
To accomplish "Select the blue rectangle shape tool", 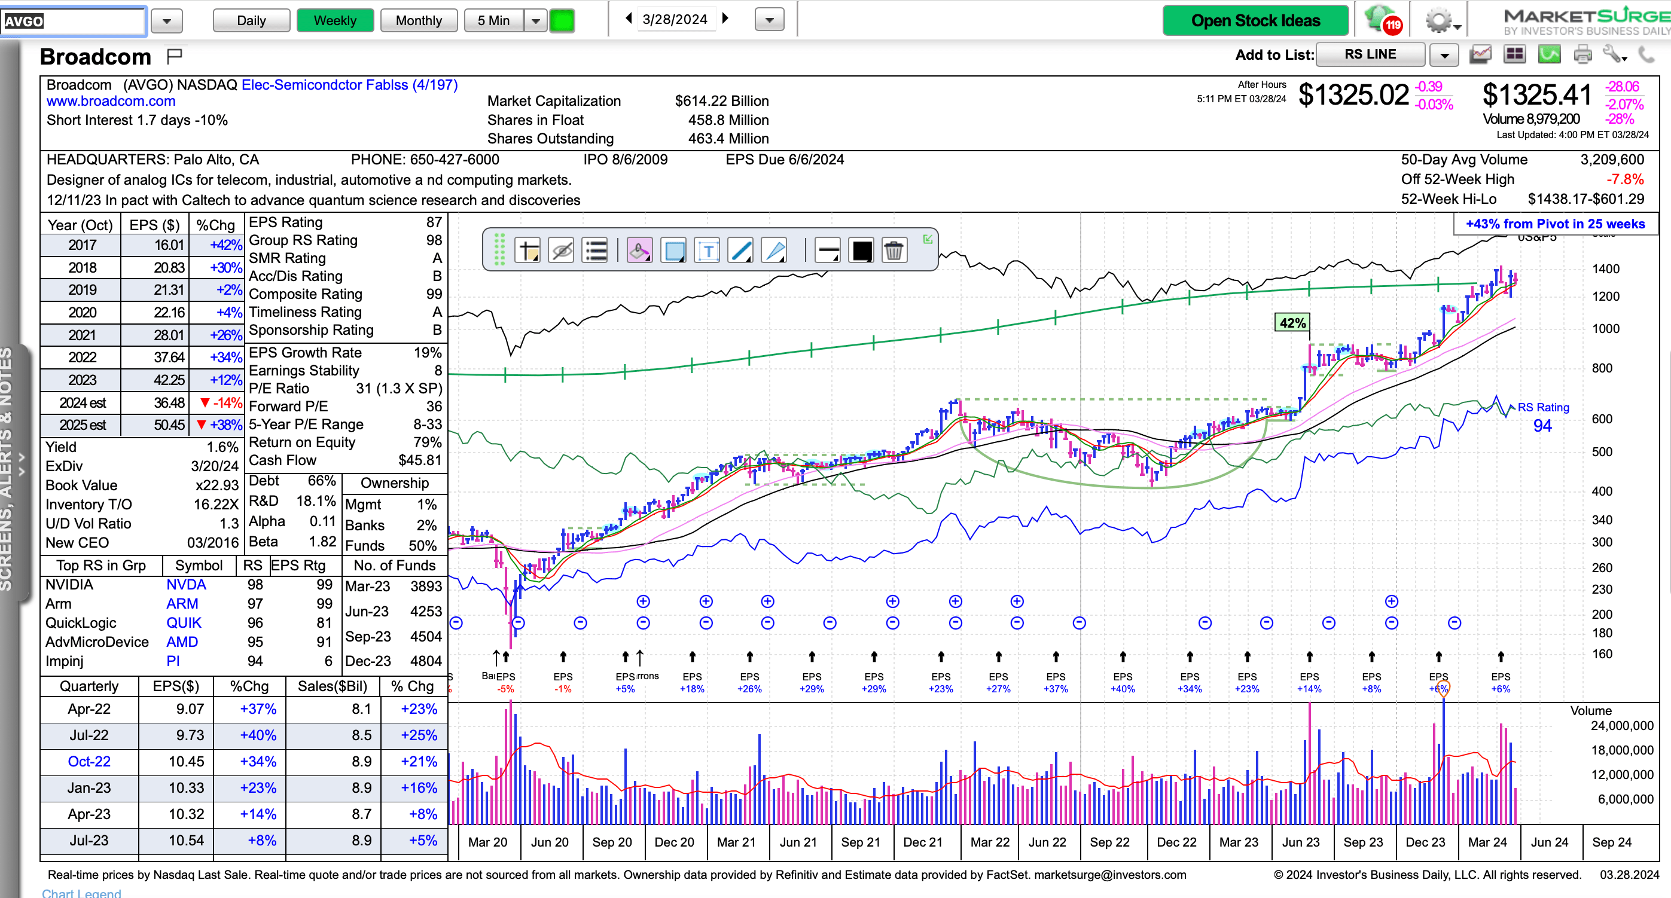I will (674, 251).
